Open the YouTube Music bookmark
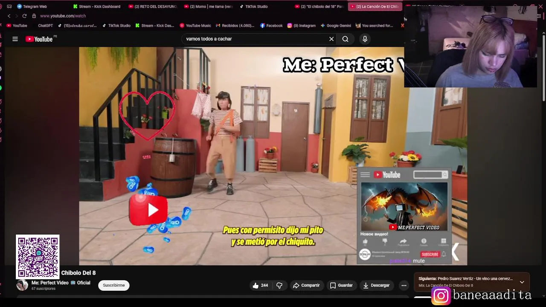This screenshot has width=546, height=307. coord(195,26)
